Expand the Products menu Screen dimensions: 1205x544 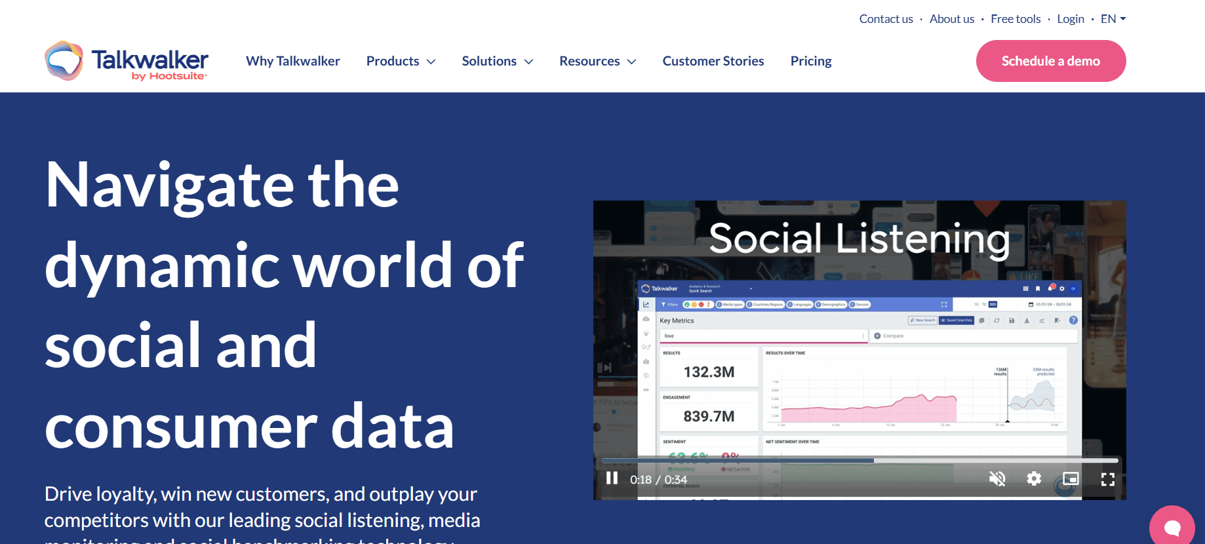[401, 61]
